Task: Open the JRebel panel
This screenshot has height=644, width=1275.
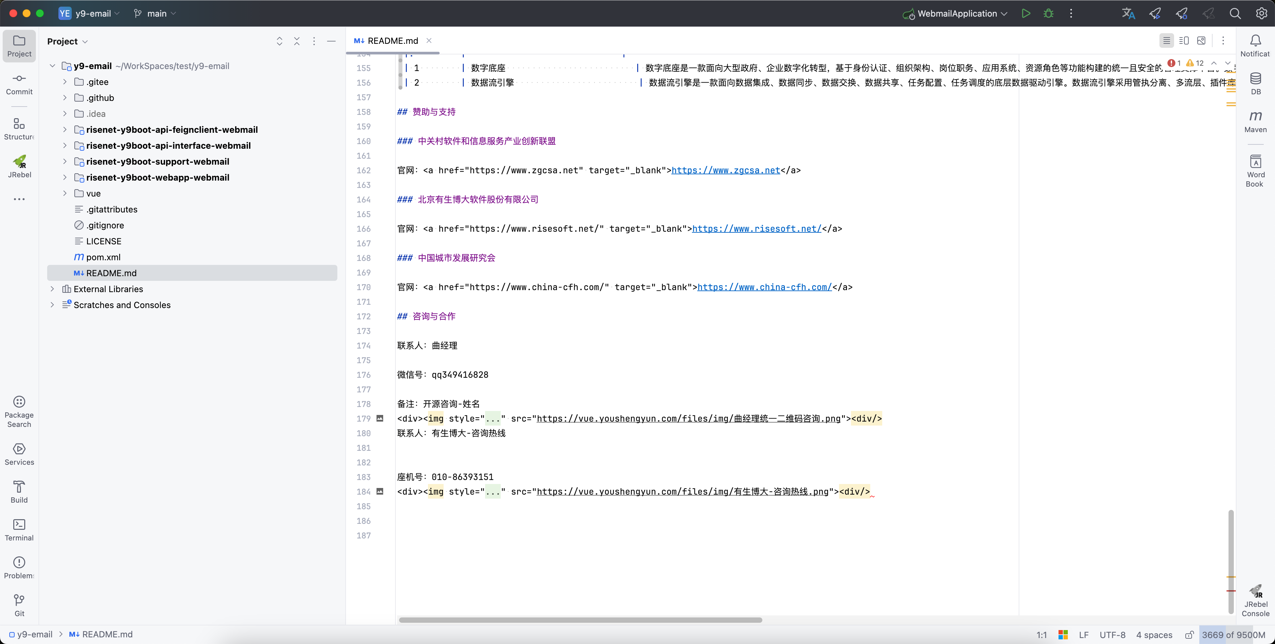Action: [x=19, y=166]
